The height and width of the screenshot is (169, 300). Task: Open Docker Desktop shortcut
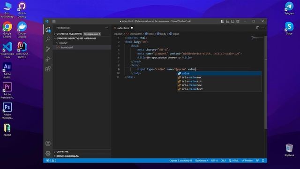click(22, 30)
